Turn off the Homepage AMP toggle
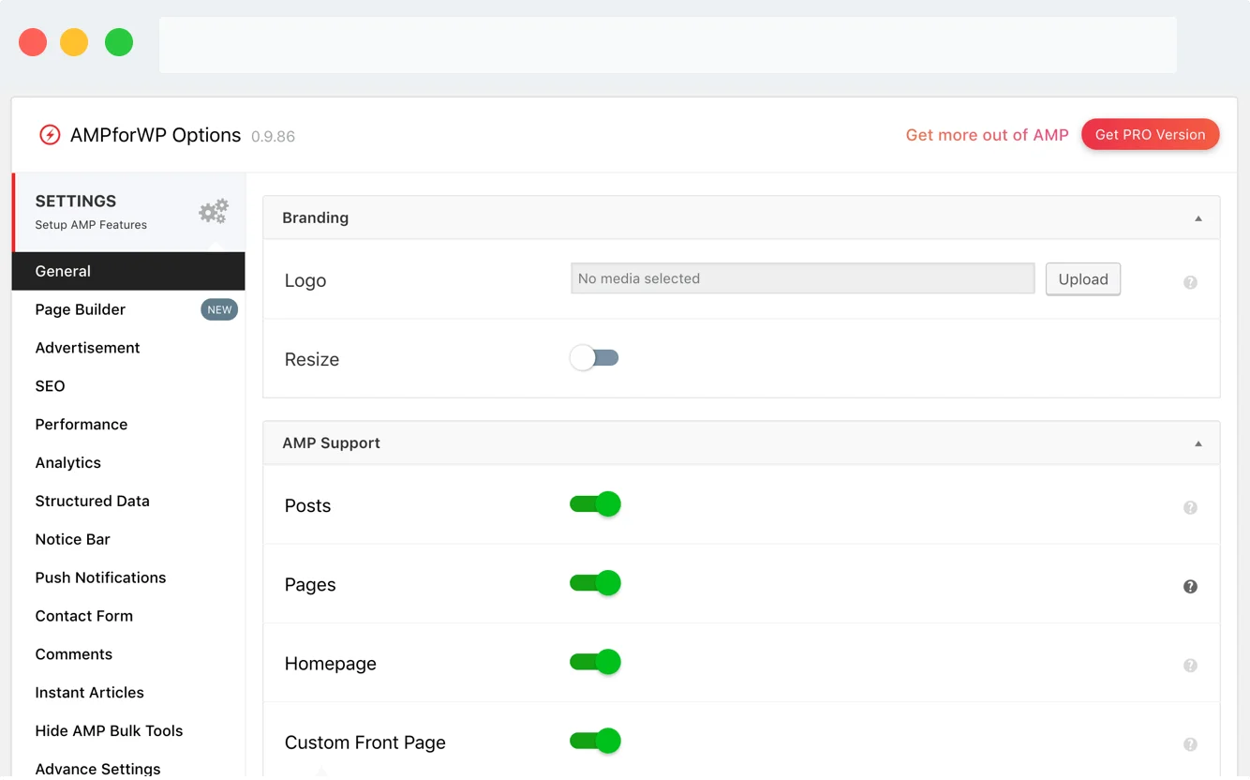Viewport: 1250px width, 780px height. (x=595, y=661)
